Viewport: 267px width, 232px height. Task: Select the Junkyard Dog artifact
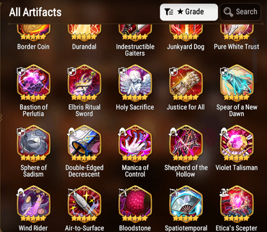pyautogui.click(x=185, y=33)
